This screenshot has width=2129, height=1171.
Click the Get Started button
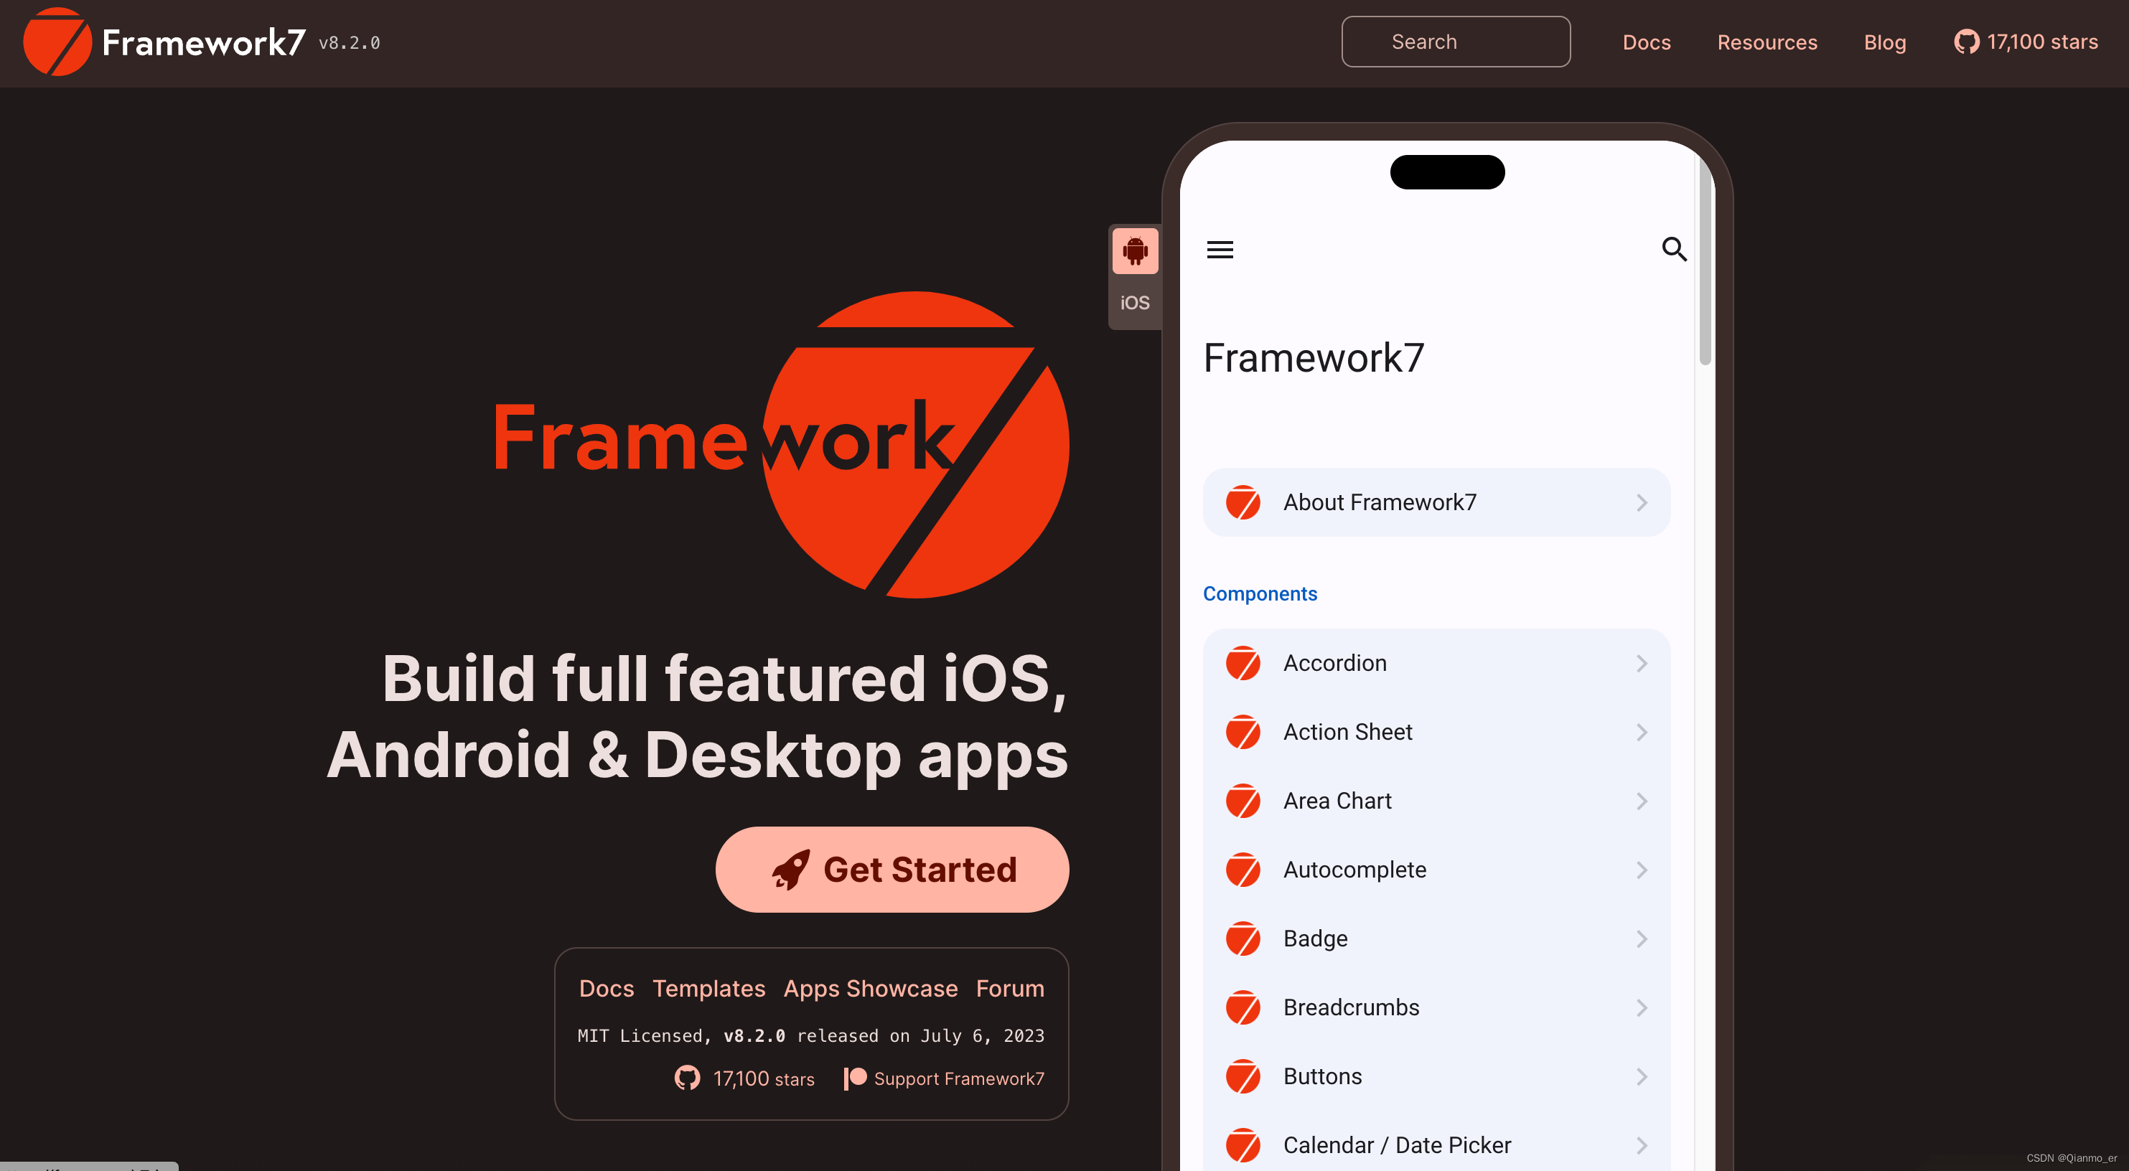(x=893, y=868)
